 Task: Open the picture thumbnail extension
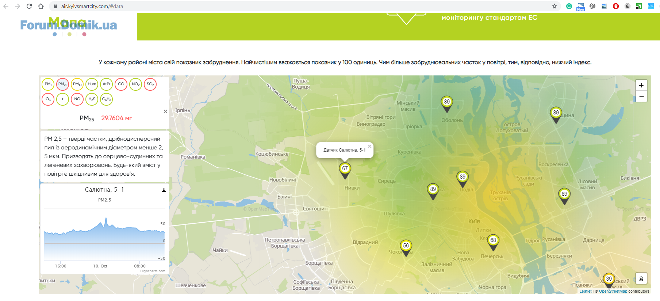[x=604, y=6]
